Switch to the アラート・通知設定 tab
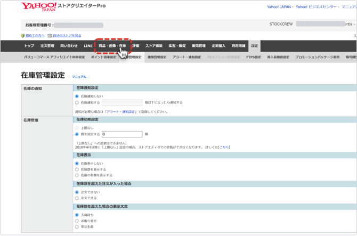Image resolution: width=357 pixels, height=236 pixels. click(x=186, y=57)
